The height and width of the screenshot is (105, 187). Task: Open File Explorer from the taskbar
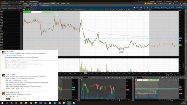(x=26, y=103)
